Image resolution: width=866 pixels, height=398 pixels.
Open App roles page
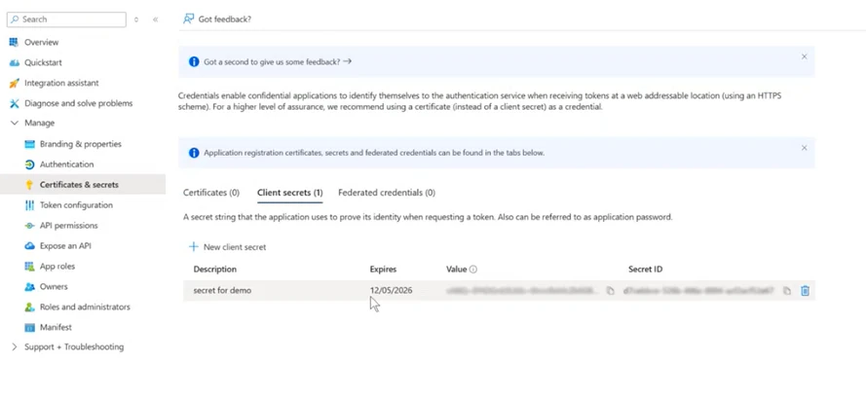(57, 266)
